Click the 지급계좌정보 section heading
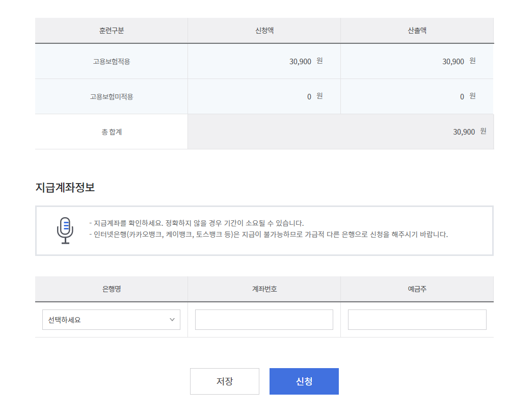 click(65, 188)
